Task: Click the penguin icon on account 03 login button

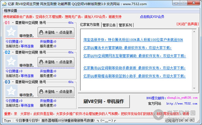Action: click(41, 91)
